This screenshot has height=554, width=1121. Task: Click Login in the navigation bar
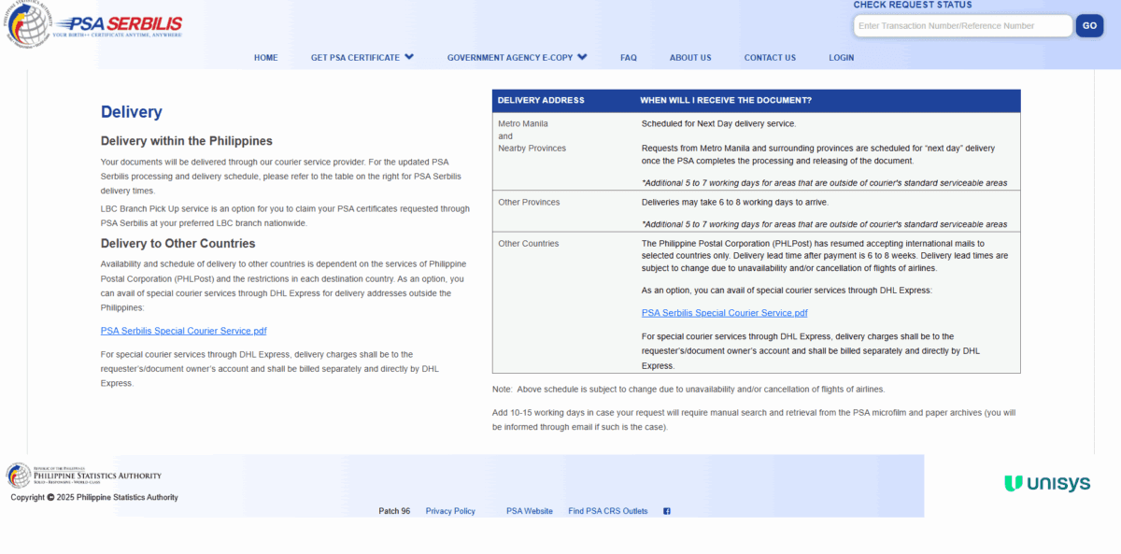click(x=841, y=58)
